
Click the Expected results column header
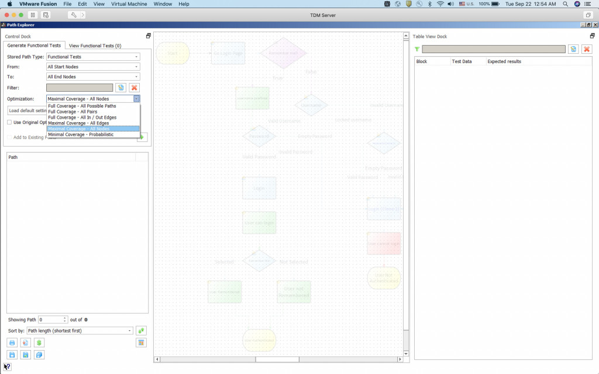click(539, 61)
